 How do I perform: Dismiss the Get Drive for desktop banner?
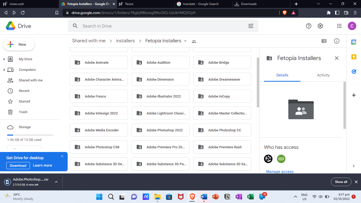(x=62, y=156)
